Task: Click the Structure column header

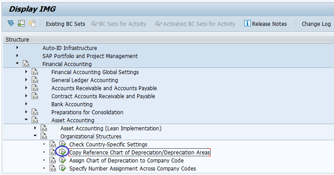Action: click(x=169, y=40)
